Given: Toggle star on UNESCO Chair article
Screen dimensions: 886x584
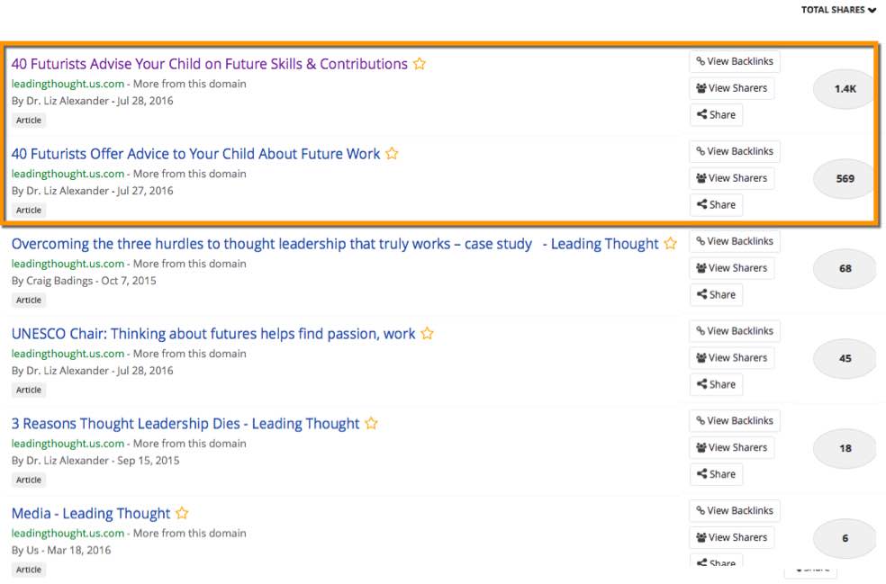Looking at the screenshot, I should pos(427,334).
